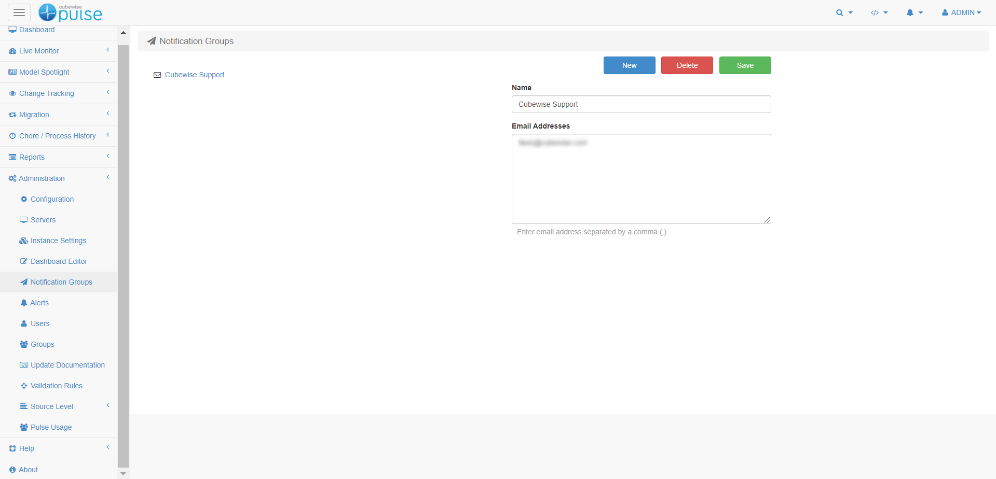Screen dimensions: 996x479
Task: Click inside the Name input field
Action: (x=642, y=104)
